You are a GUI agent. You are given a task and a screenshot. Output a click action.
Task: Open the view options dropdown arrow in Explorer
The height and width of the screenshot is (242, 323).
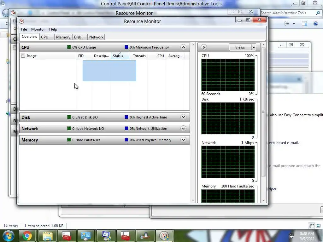[x=294, y=24]
